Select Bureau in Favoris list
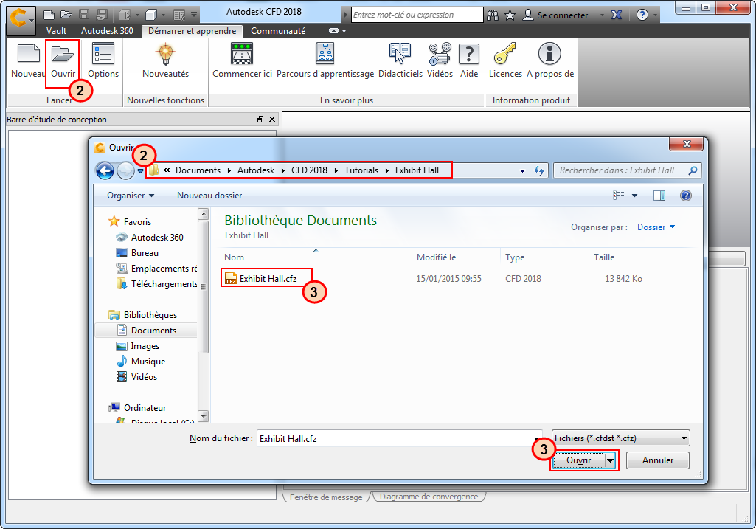Viewport: 756px width, 529px height. click(x=145, y=253)
